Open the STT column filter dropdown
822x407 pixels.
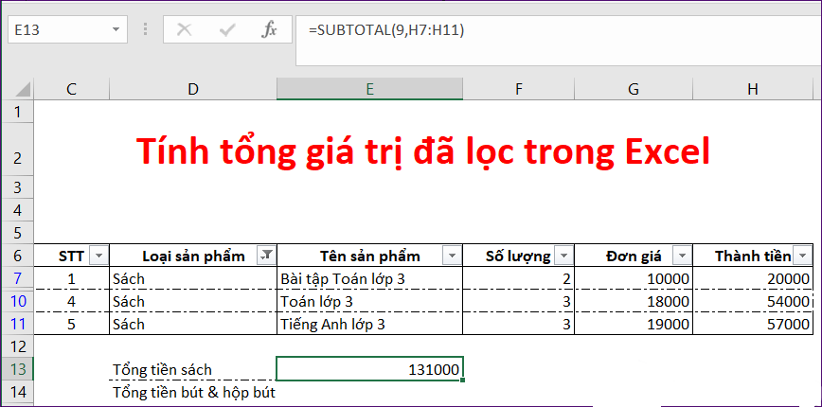coord(98,256)
